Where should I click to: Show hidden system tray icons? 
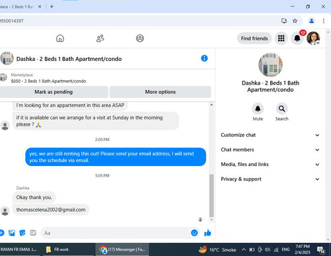pyautogui.click(x=244, y=249)
